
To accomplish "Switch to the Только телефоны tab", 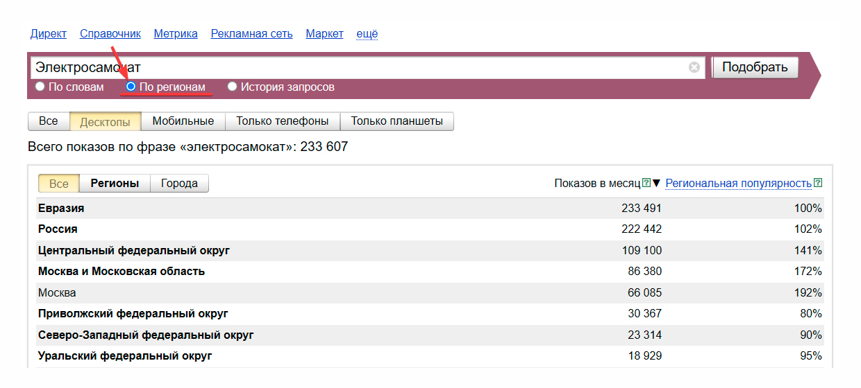I will (283, 121).
